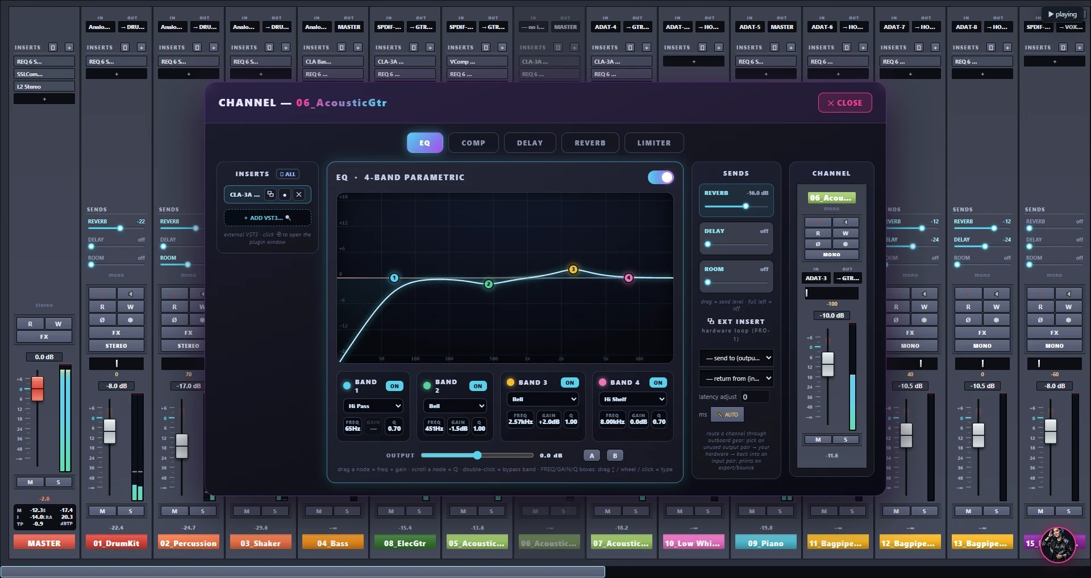Open Band 3 Bell type dropdown
The image size is (1091, 578).
[x=543, y=399]
